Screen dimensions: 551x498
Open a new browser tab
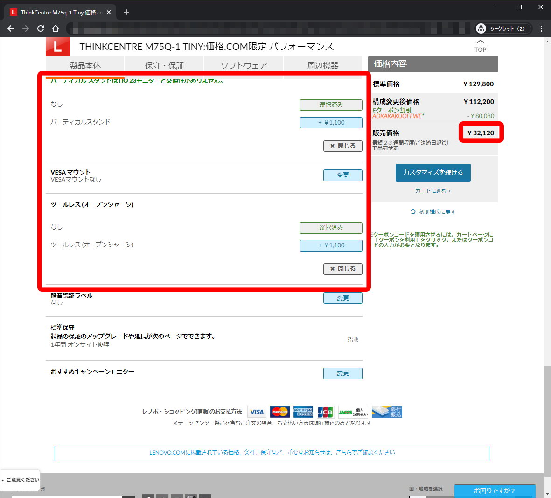point(126,12)
